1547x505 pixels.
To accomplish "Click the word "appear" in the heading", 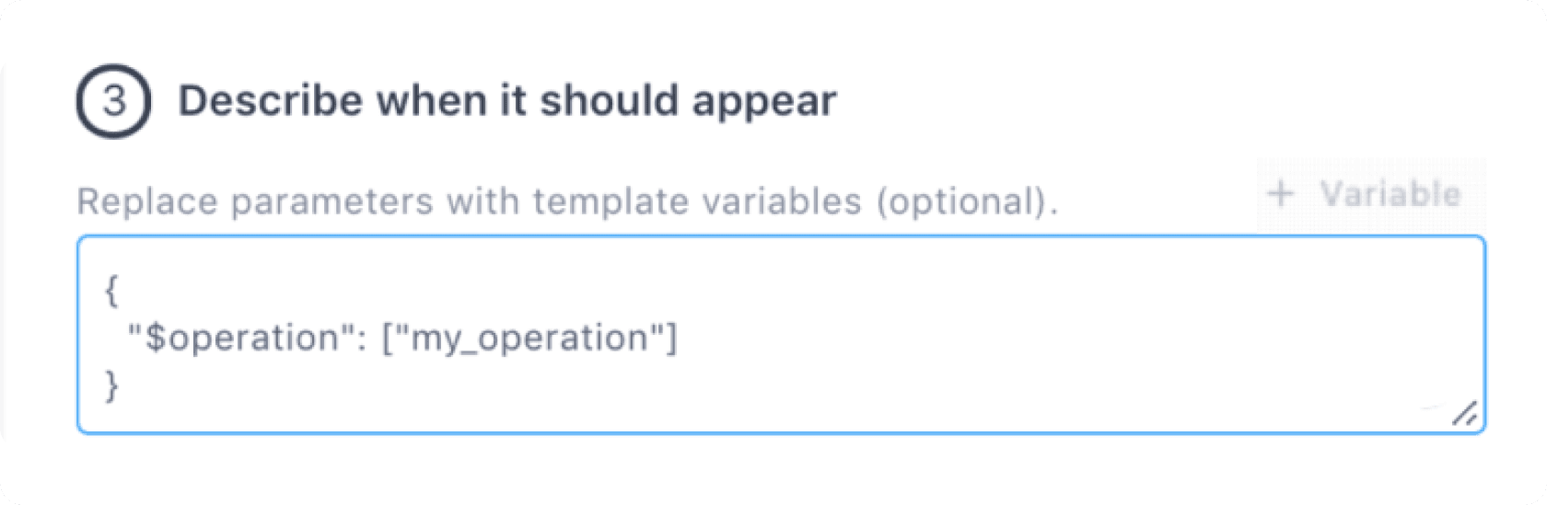I will [x=764, y=102].
